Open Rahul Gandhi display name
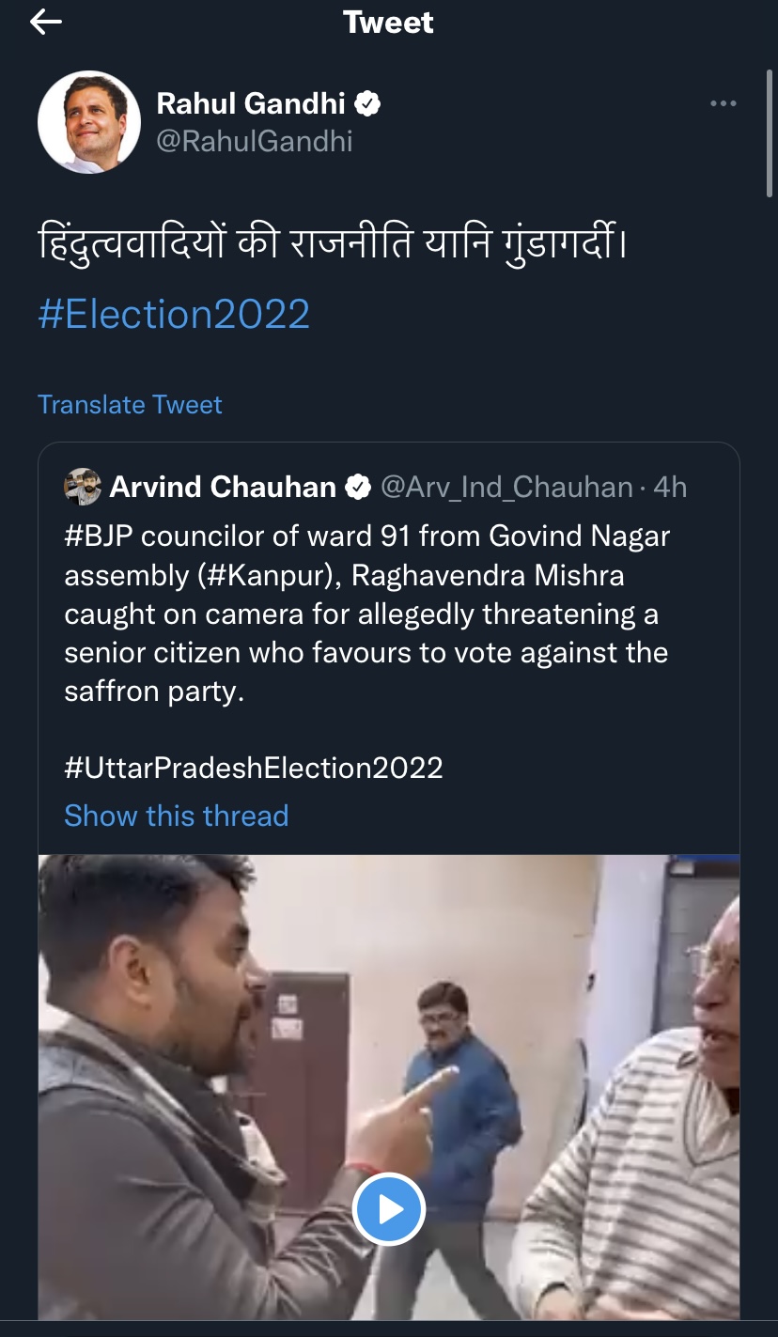778x1337 pixels. point(251,103)
